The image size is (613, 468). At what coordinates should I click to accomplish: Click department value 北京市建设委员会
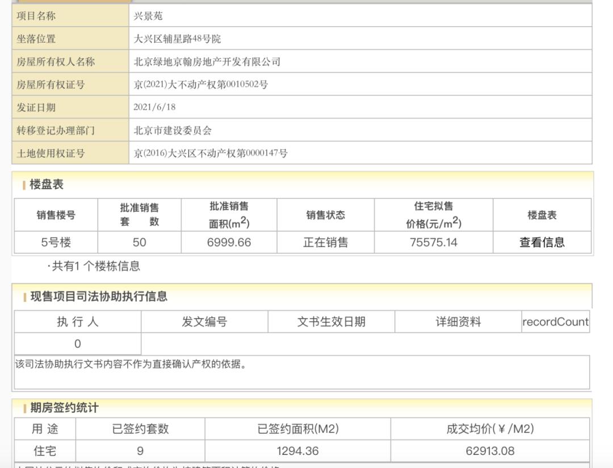173,130
